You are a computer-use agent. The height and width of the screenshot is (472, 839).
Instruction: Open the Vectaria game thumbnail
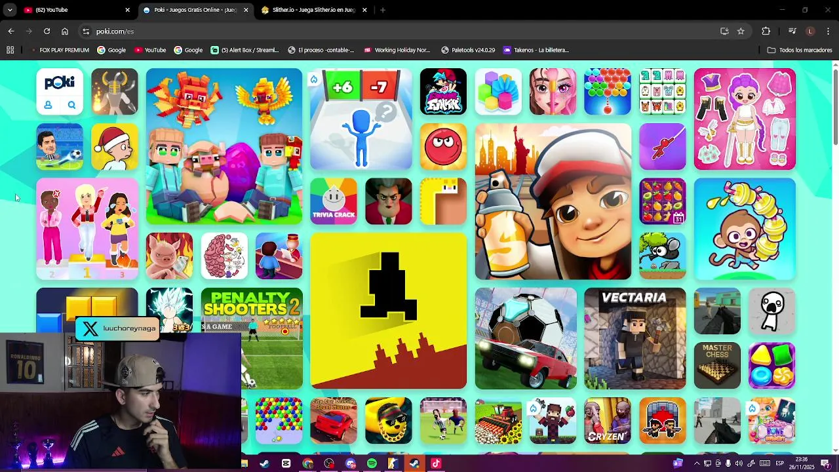click(635, 338)
